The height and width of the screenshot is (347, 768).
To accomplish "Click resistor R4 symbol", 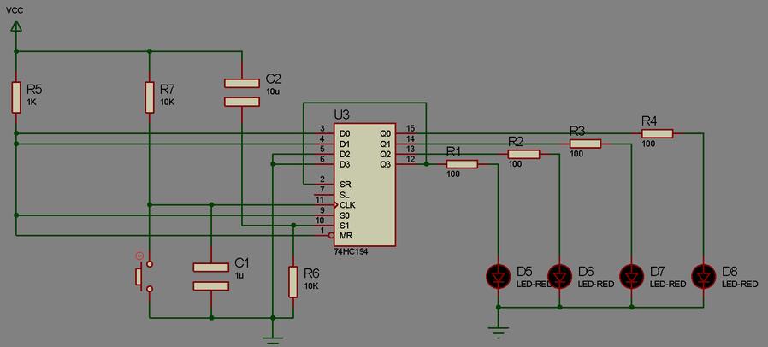I will point(657,133).
